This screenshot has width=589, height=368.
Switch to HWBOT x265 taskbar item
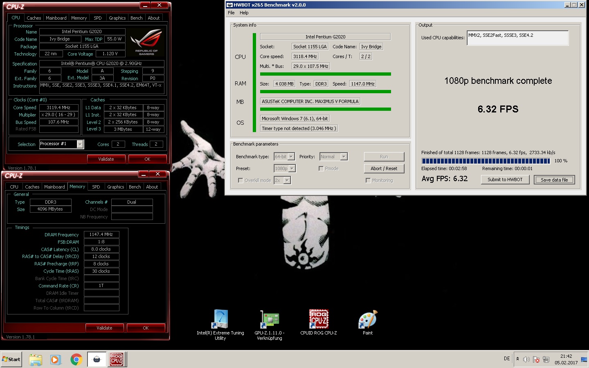(97, 359)
